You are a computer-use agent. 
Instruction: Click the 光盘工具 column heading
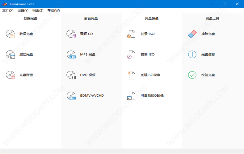pyautogui.click(x=212, y=18)
